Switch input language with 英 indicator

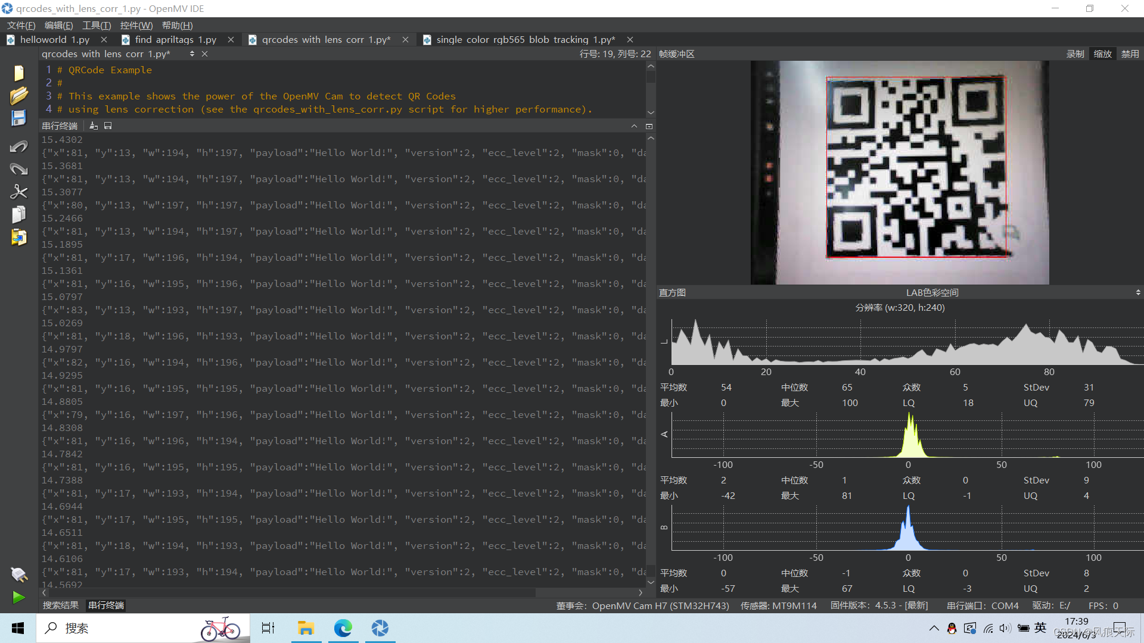pyautogui.click(x=1040, y=628)
